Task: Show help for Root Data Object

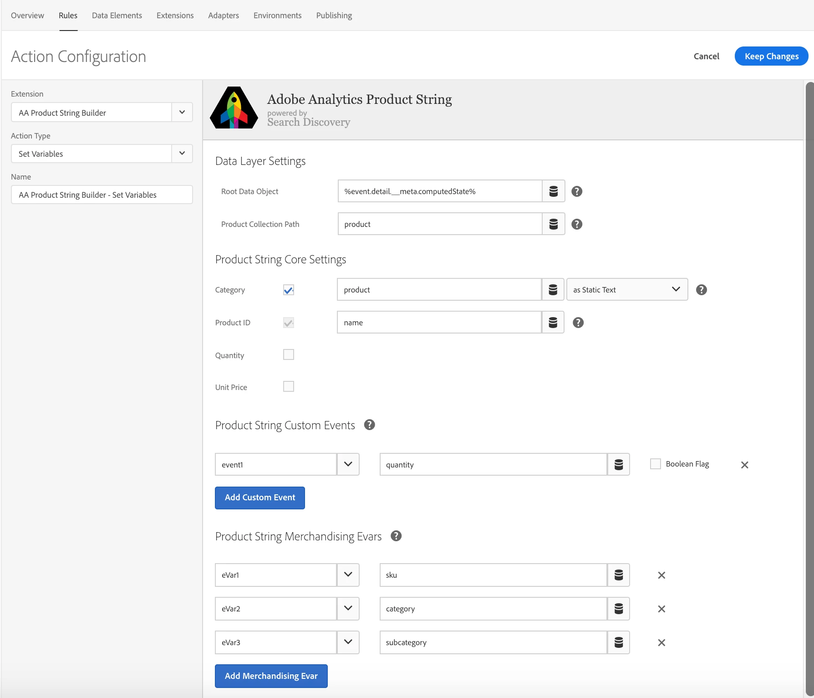Action: [x=577, y=191]
